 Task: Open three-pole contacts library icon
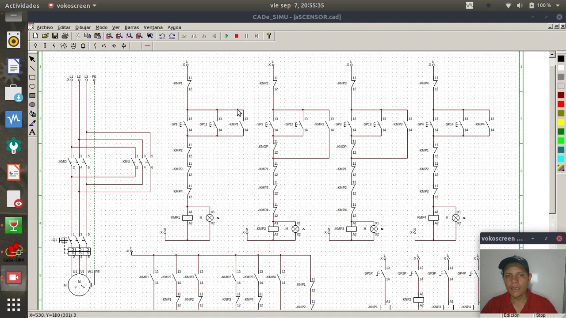coord(64,46)
